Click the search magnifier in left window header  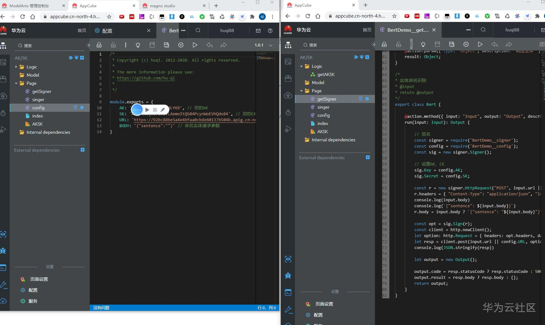(198, 30)
